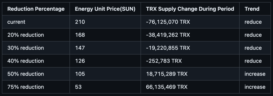This screenshot has height=96, width=273.
Task: Click the energy price value 168
Action: (80, 35)
